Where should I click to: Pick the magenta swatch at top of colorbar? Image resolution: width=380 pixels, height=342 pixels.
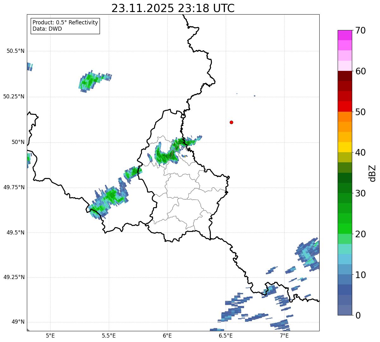(345, 35)
